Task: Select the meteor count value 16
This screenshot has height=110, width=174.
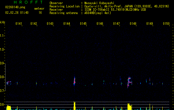Action: (x=40, y=13)
